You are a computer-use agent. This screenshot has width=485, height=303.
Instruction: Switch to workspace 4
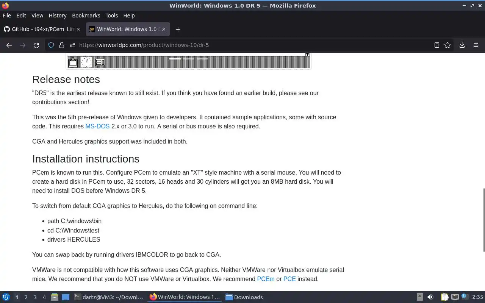(44, 297)
